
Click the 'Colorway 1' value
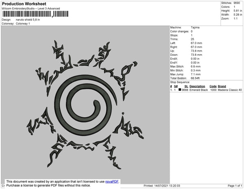pyautogui.click(x=23, y=24)
